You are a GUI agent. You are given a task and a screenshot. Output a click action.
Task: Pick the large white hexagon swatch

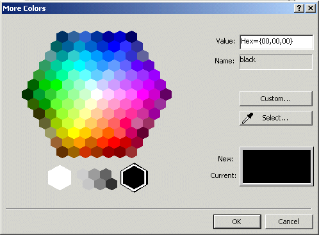(x=60, y=177)
